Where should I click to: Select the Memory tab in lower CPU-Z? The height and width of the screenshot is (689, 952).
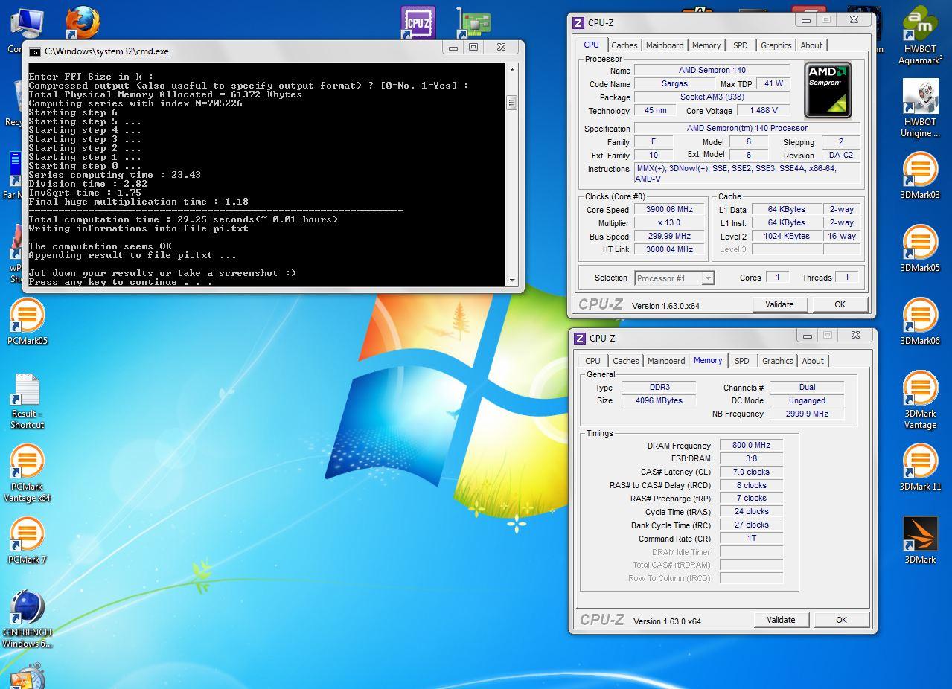coord(708,360)
